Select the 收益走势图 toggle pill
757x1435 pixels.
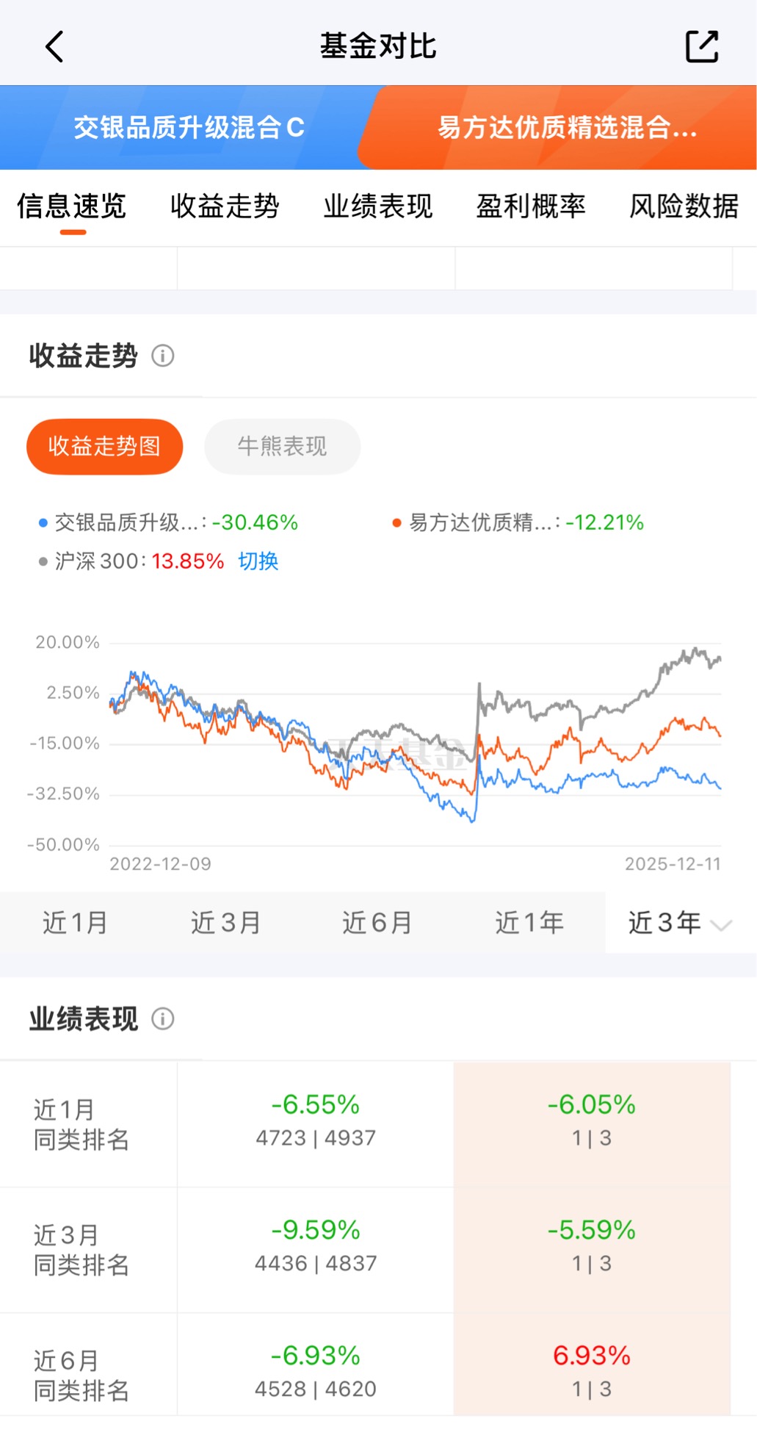pyautogui.click(x=104, y=447)
